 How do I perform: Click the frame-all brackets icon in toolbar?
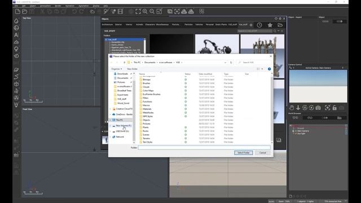(x=138, y=11)
